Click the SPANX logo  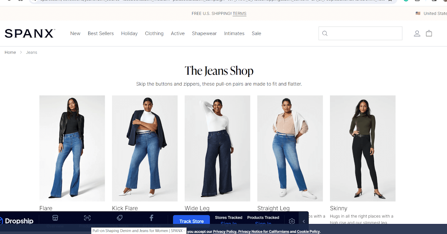pos(30,34)
